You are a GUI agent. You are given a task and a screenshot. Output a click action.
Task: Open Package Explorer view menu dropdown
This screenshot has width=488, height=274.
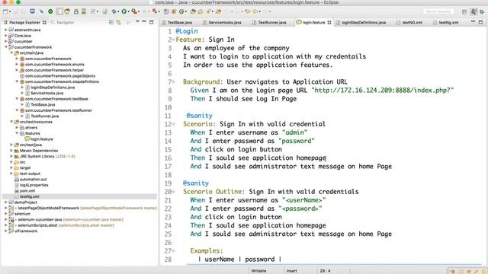click(137, 22)
